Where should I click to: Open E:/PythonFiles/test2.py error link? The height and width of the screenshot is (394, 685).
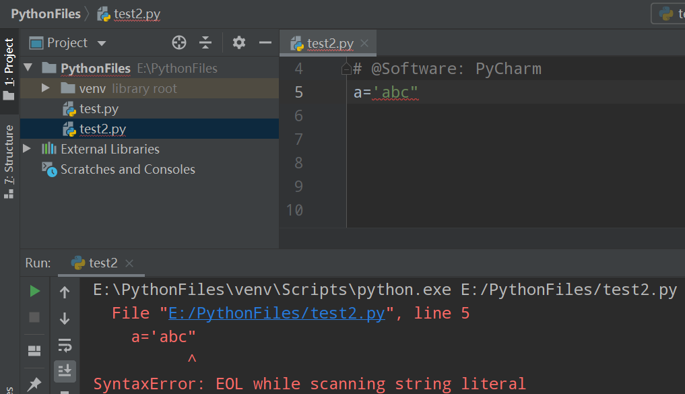pos(277,313)
